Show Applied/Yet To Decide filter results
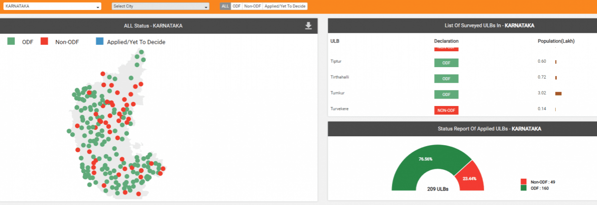Screen dimensions: 597x205 pos(285,6)
